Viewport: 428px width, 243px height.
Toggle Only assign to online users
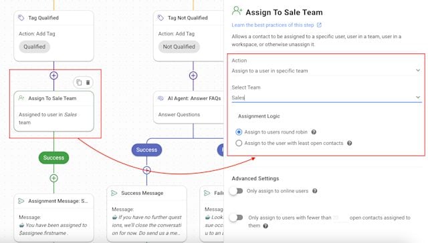236,191
